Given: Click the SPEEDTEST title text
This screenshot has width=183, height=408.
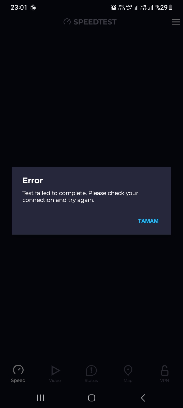Looking at the screenshot, I should point(95,22).
